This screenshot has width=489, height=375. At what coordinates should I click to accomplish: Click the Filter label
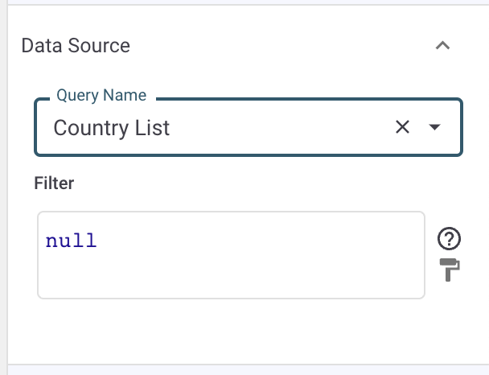[x=54, y=183]
